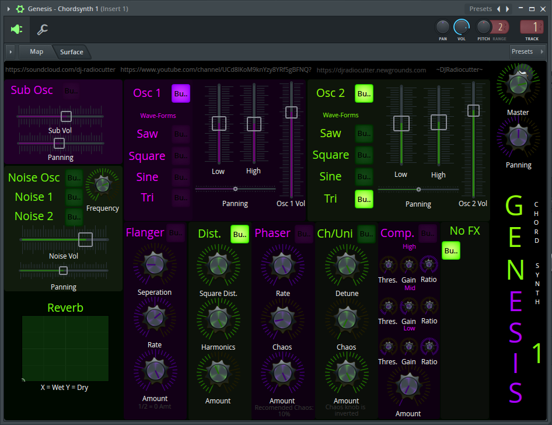The height and width of the screenshot is (425, 552).
Task: Toggle the No FX button
Action: tap(450, 250)
